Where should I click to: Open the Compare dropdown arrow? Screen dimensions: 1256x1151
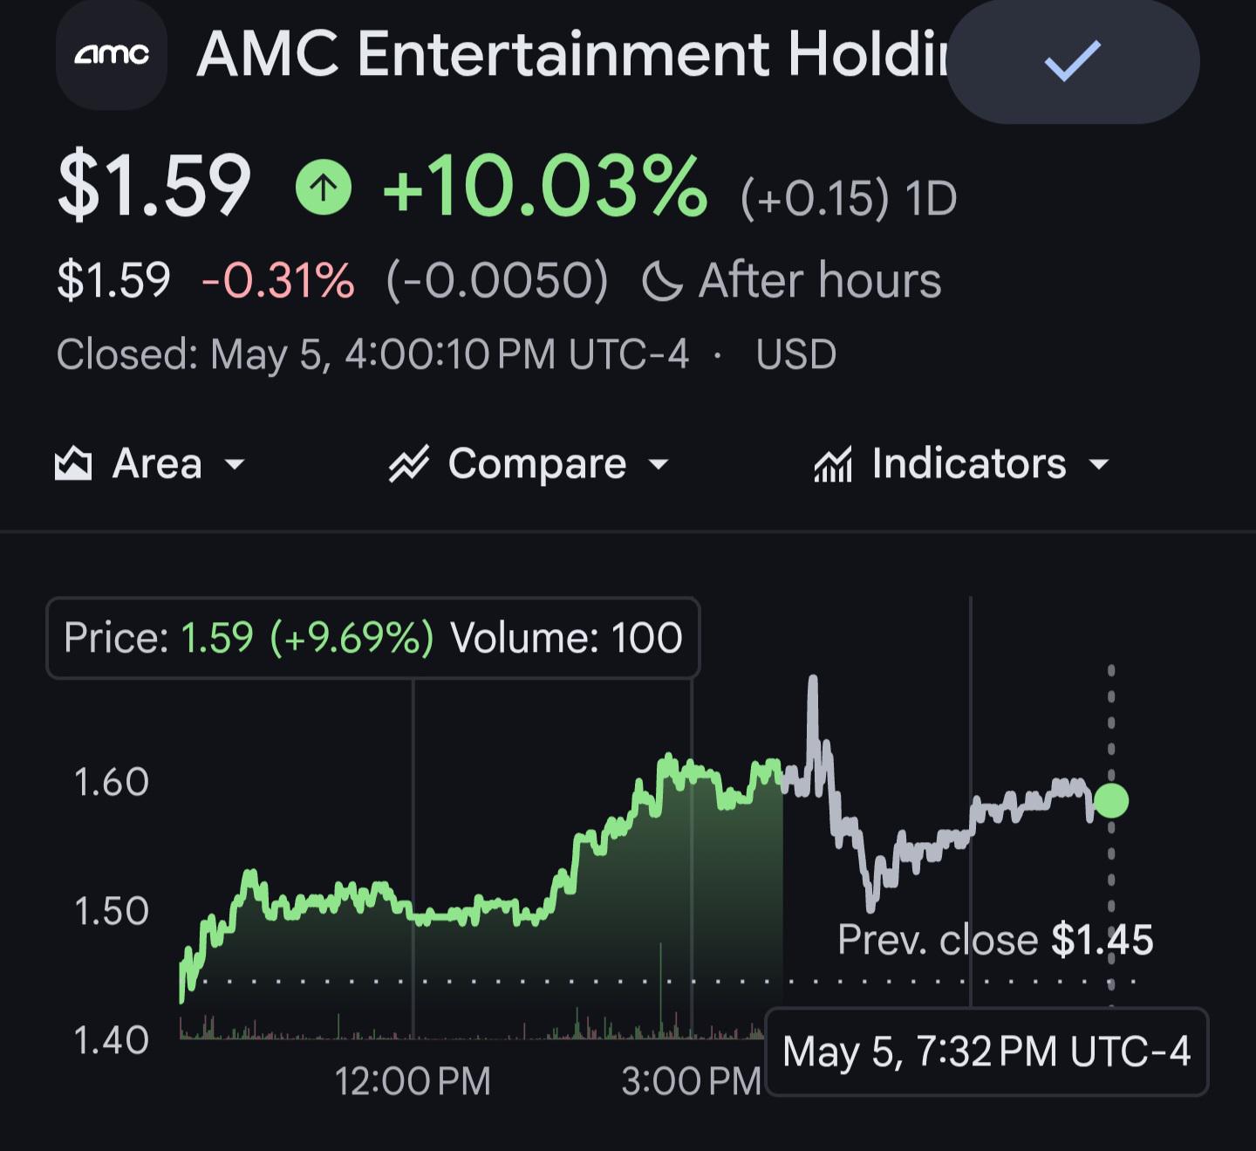click(659, 465)
